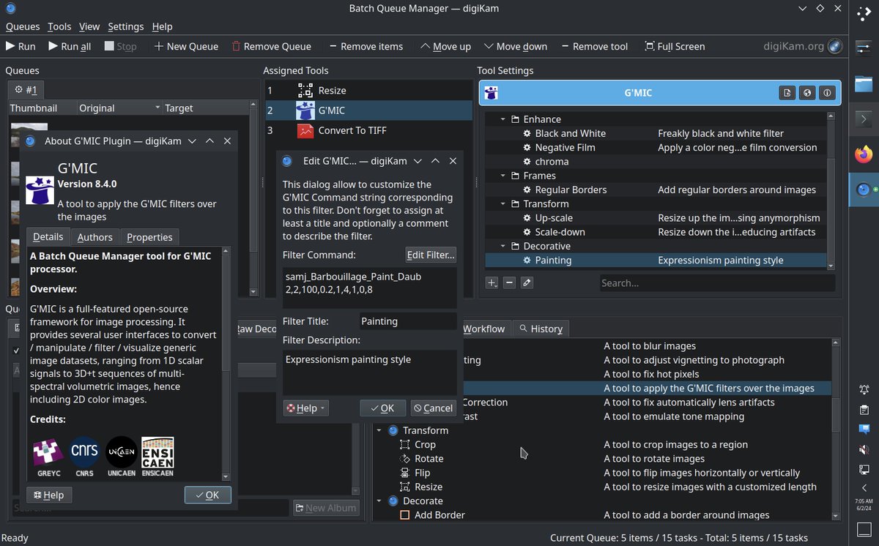Click the remove filter minus button
The image size is (879, 546).
click(x=509, y=283)
